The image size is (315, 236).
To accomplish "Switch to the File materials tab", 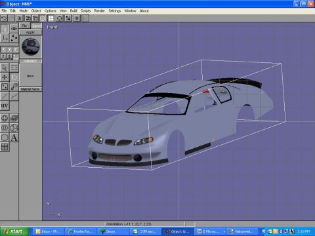I will click(24, 26).
